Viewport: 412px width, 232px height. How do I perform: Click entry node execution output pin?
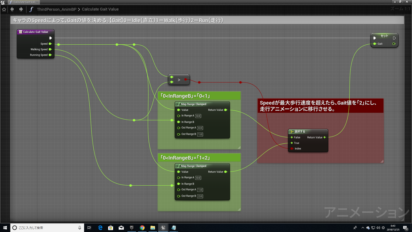[x=50, y=38]
